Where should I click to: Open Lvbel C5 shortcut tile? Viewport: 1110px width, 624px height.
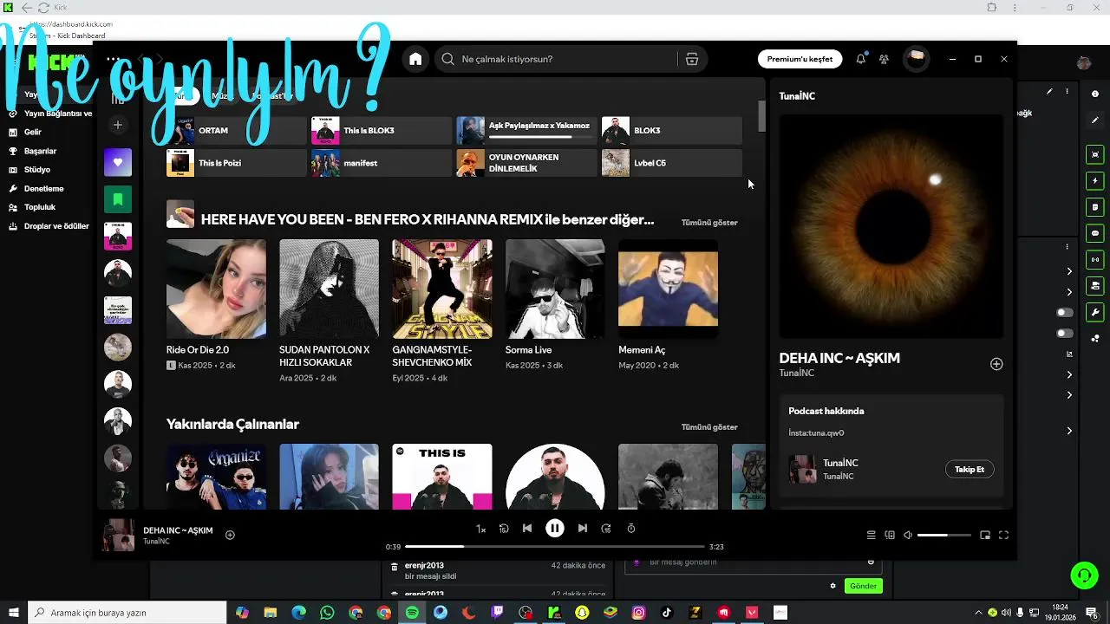(x=672, y=163)
